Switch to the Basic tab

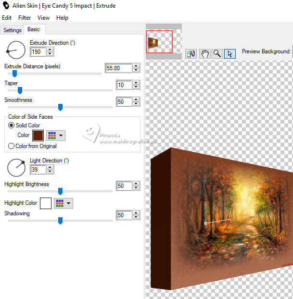pos(34,29)
